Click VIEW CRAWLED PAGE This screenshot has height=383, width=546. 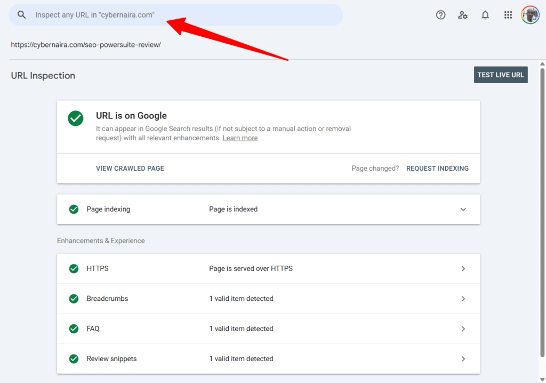point(130,169)
